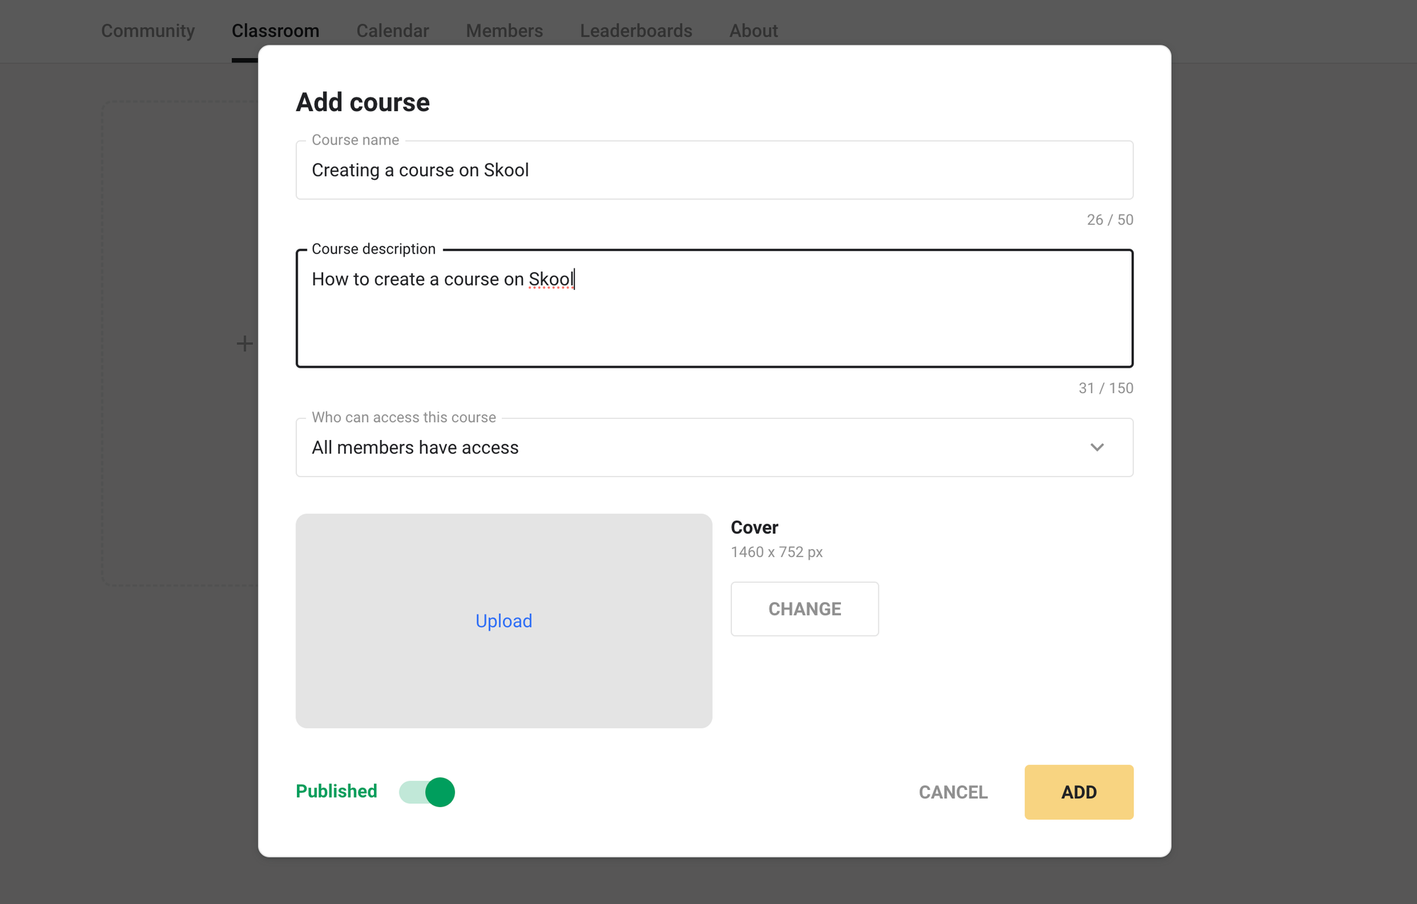This screenshot has width=1417, height=904.
Task: Open the Members tab
Action: click(504, 30)
